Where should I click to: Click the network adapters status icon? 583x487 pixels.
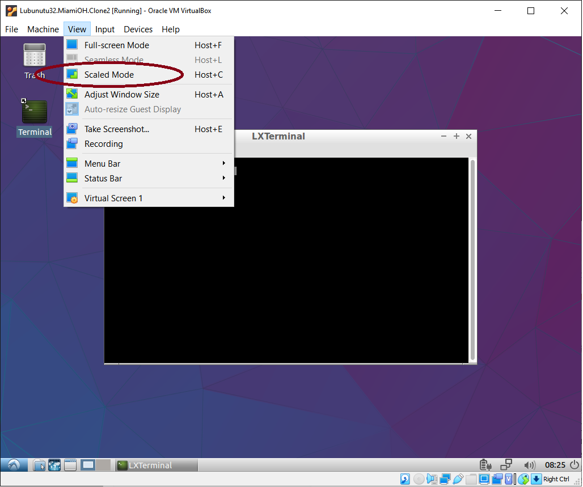(445, 479)
